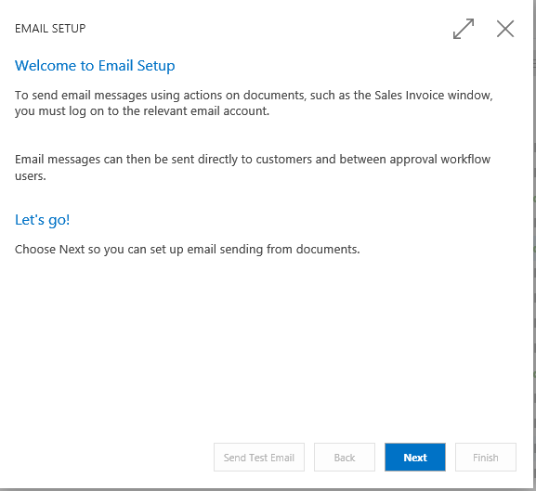Close the Email Setup dialog
Screen dimensions: 536x491
(x=505, y=29)
